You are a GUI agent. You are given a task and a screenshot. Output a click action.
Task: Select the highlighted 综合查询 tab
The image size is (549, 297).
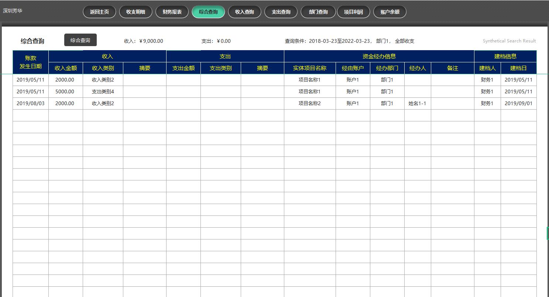coord(208,11)
